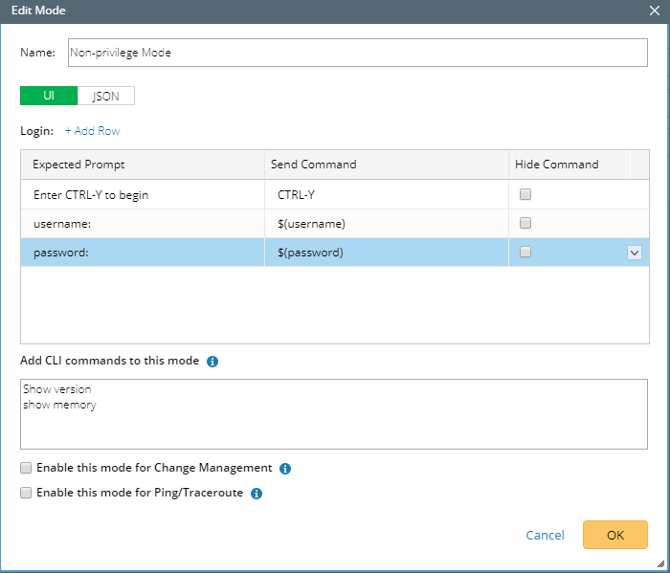Open dropdown arrow on password row
670x573 pixels.
click(x=634, y=253)
